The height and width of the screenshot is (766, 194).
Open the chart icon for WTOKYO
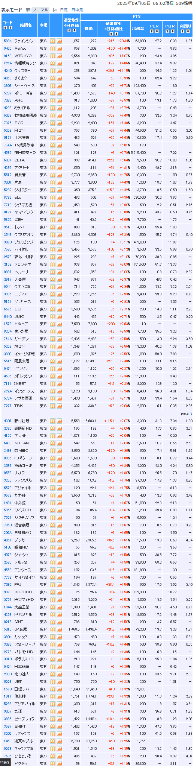[x=60, y=56]
